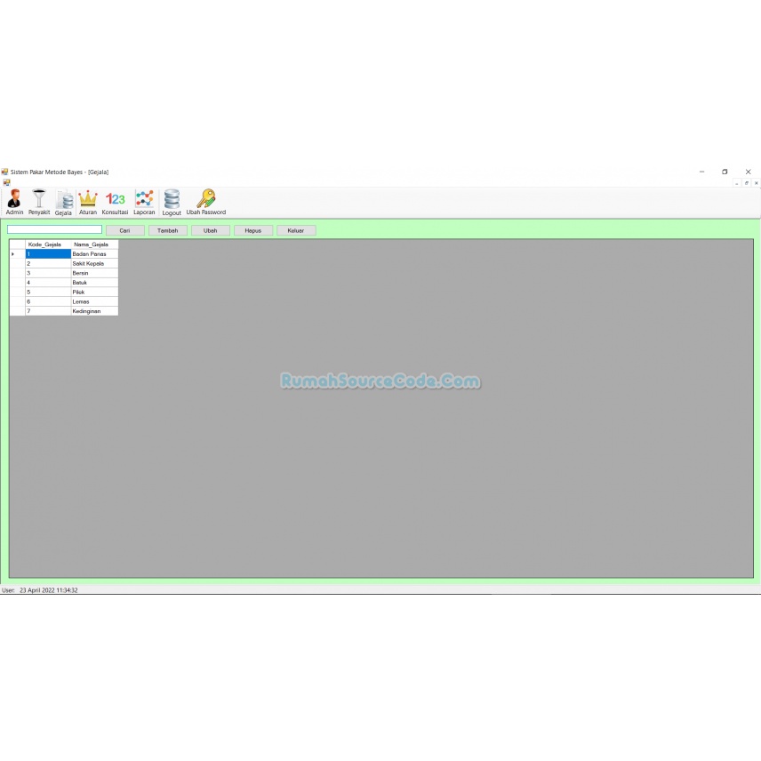The height and width of the screenshot is (761, 761).
Task: Focus the search text field
Action: click(54, 229)
